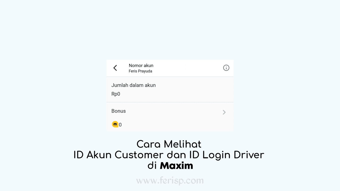Click the word Melihat in the headline

(x=183, y=144)
